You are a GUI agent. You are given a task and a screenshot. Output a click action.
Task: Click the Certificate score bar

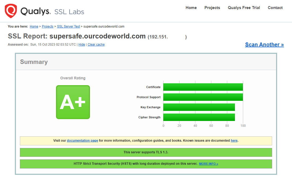(x=203, y=87)
